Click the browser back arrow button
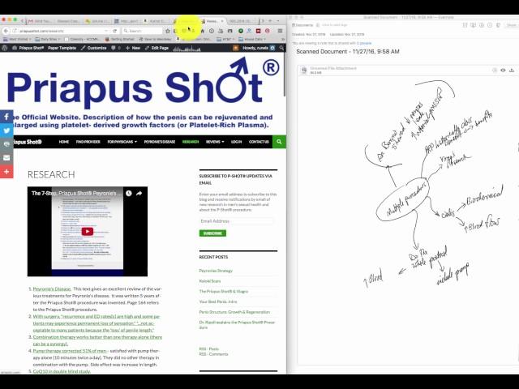This screenshot has height=389, width=519. [x=6, y=31]
